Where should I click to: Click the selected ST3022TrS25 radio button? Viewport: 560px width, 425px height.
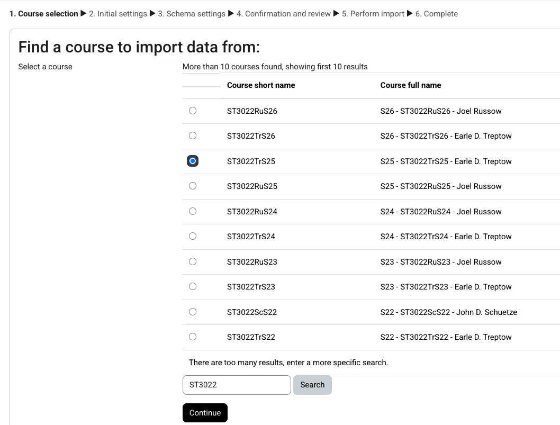tap(193, 161)
